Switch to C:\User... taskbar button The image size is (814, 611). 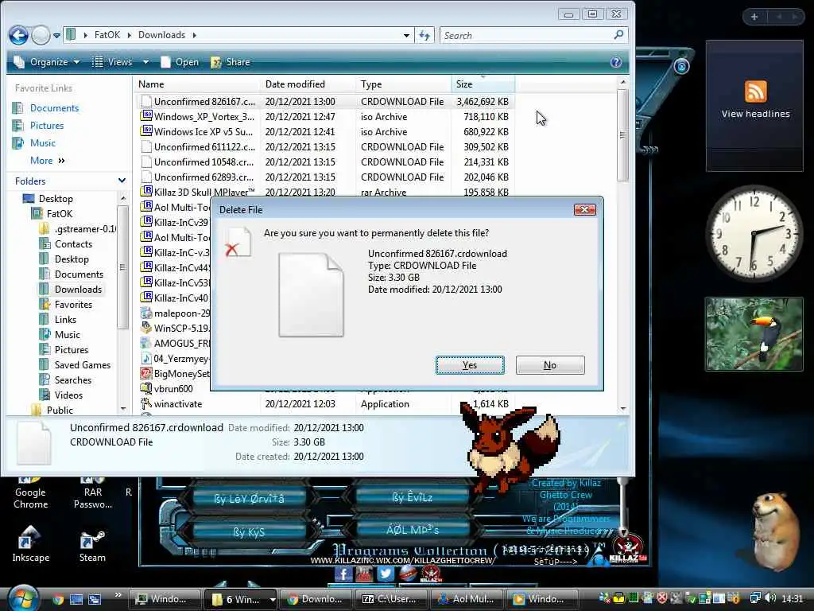(x=390, y=599)
